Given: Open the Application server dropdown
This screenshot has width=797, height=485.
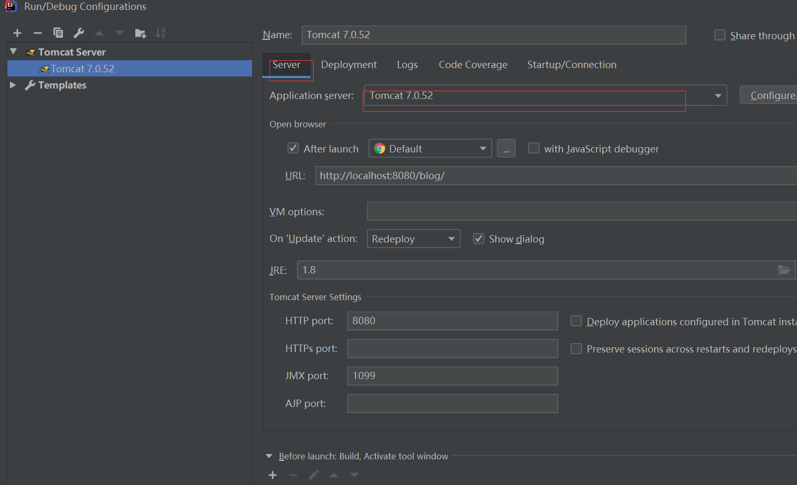Looking at the screenshot, I should pyautogui.click(x=717, y=95).
